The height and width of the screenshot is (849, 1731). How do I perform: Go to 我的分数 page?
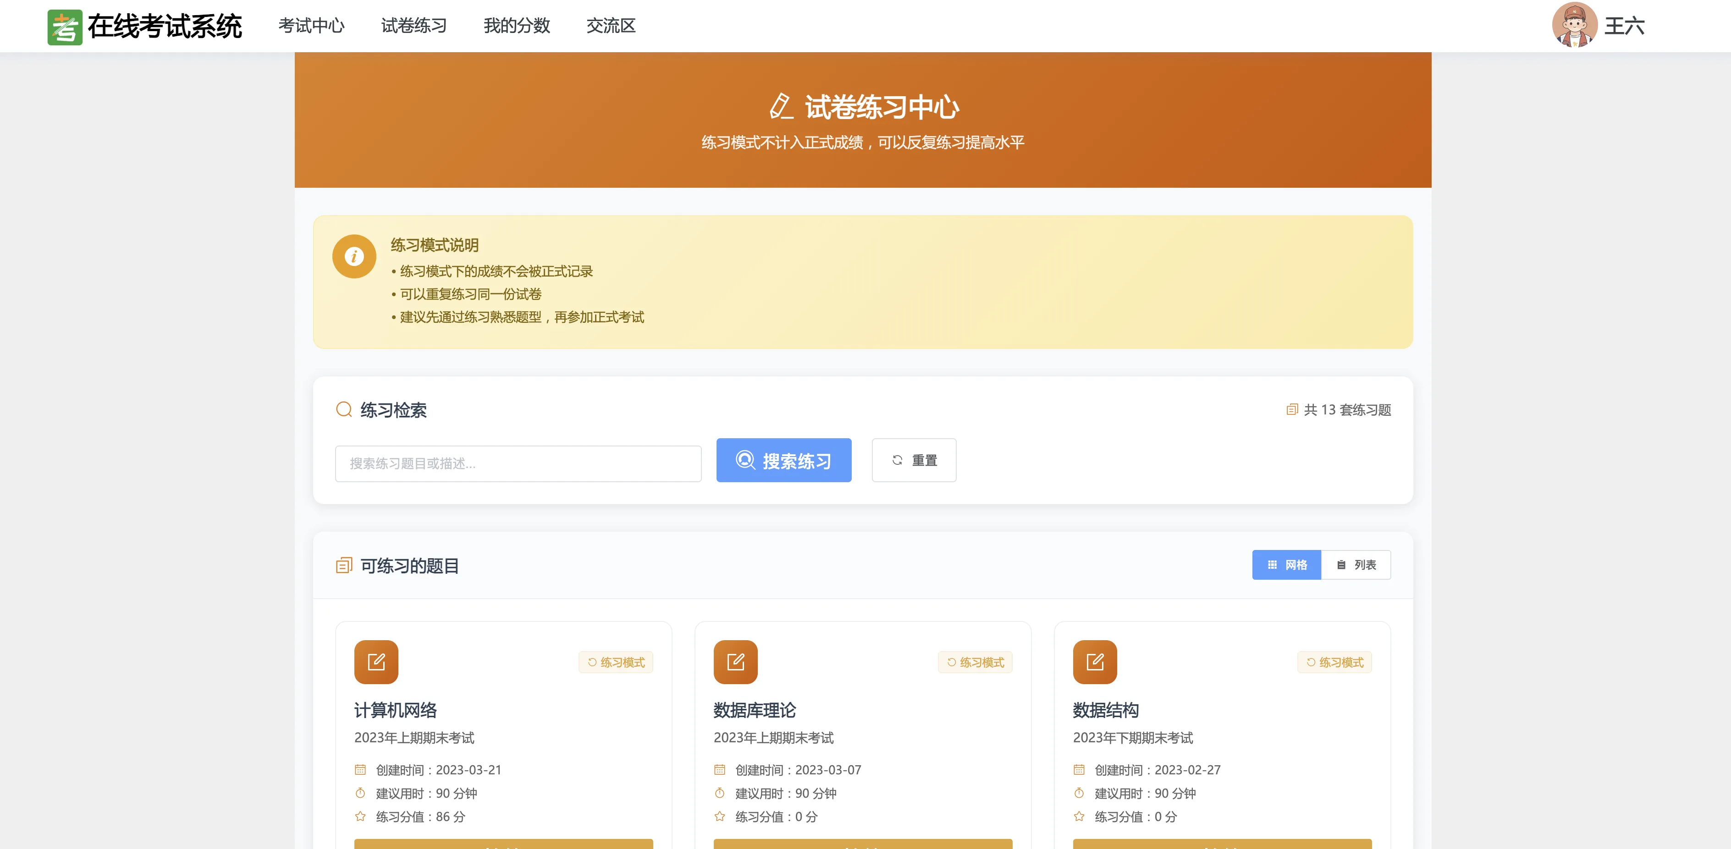517,26
